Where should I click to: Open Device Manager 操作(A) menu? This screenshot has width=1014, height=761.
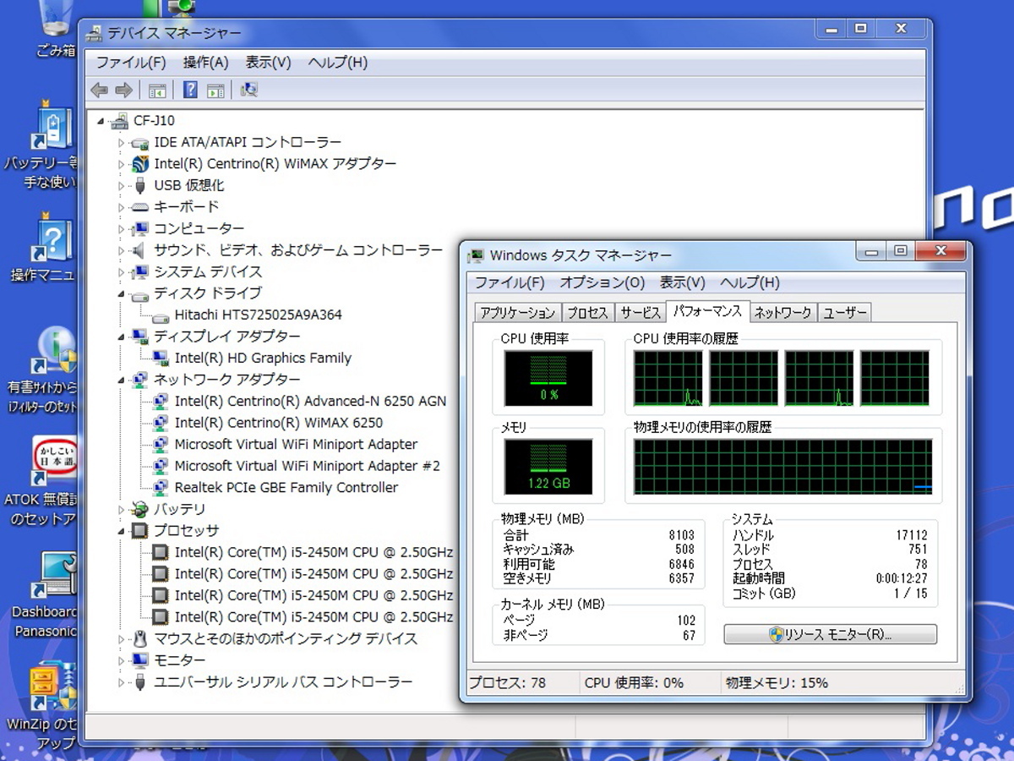[x=205, y=63]
